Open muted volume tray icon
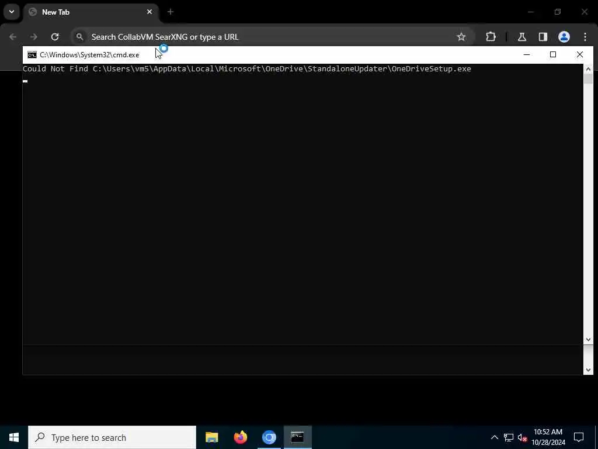 tap(522, 437)
